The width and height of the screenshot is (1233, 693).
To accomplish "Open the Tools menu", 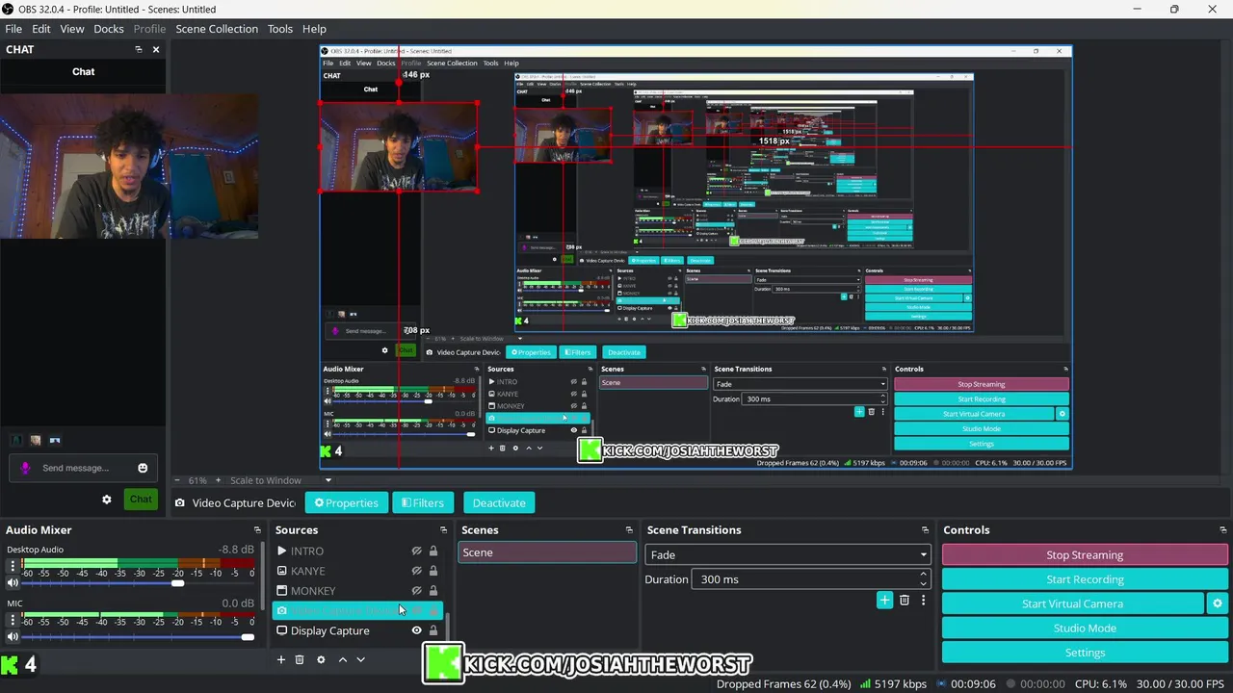I will 280,29.
